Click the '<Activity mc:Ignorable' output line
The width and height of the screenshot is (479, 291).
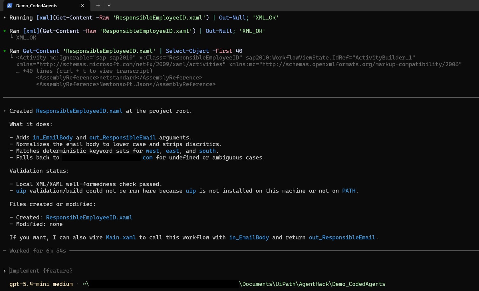coord(216,58)
